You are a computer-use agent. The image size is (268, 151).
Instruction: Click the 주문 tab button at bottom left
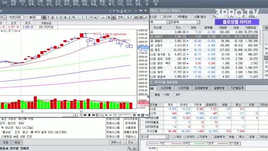pyautogui.click(x=5, y=143)
